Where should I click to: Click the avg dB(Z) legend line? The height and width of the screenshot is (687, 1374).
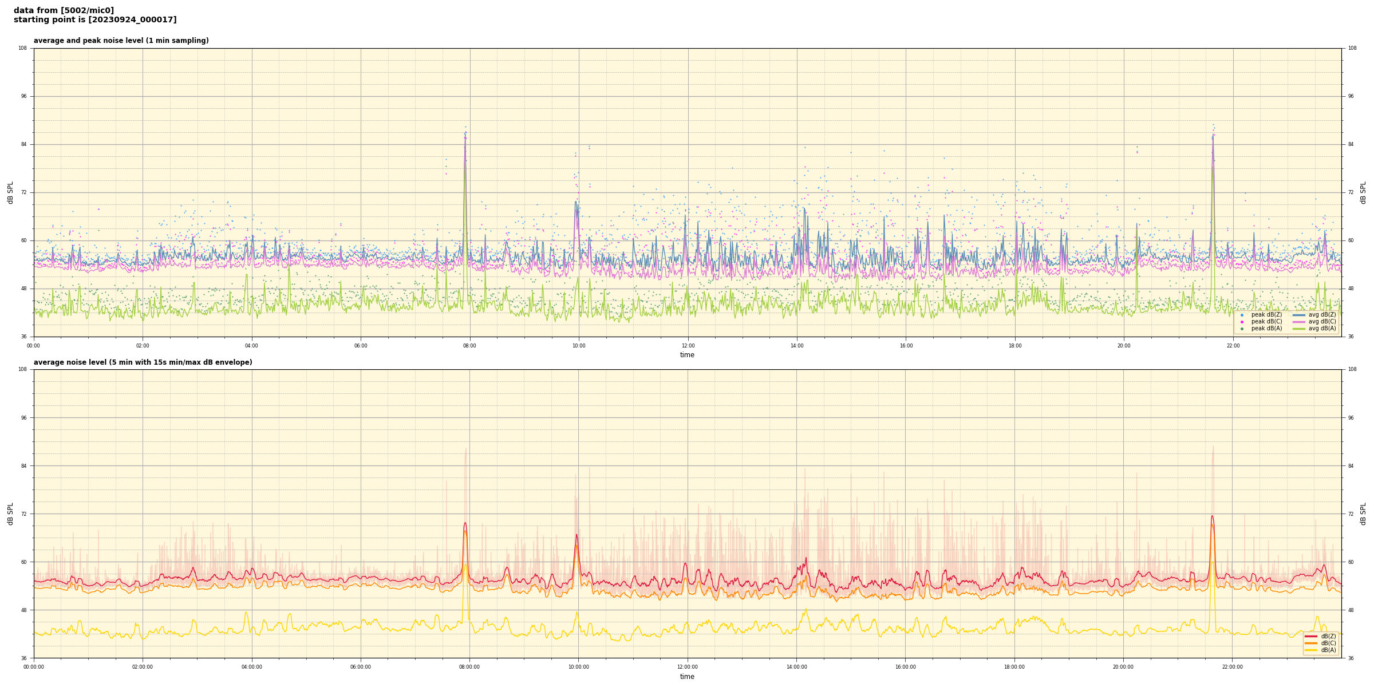point(1299,315)
